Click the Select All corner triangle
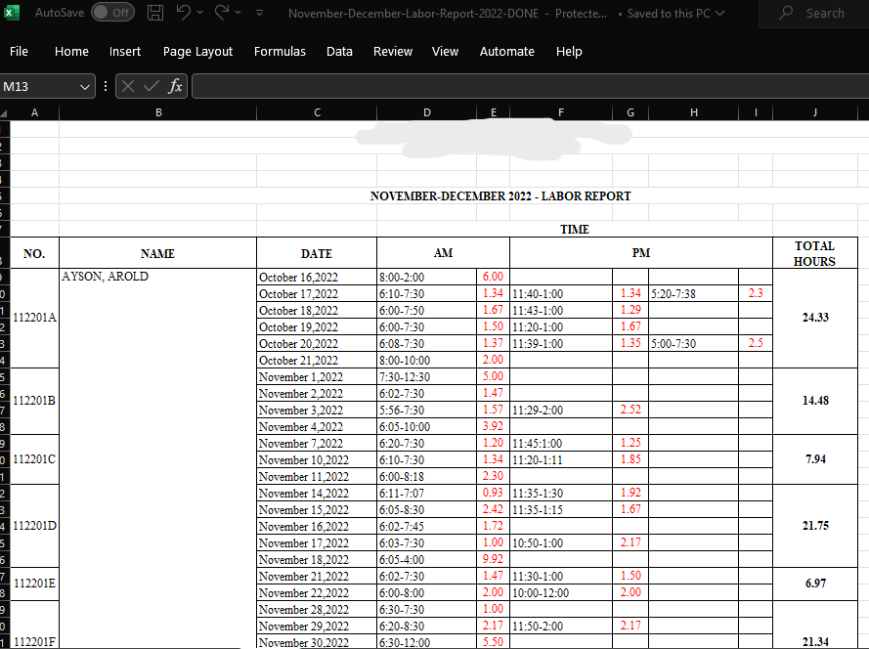 click(5, 113)
